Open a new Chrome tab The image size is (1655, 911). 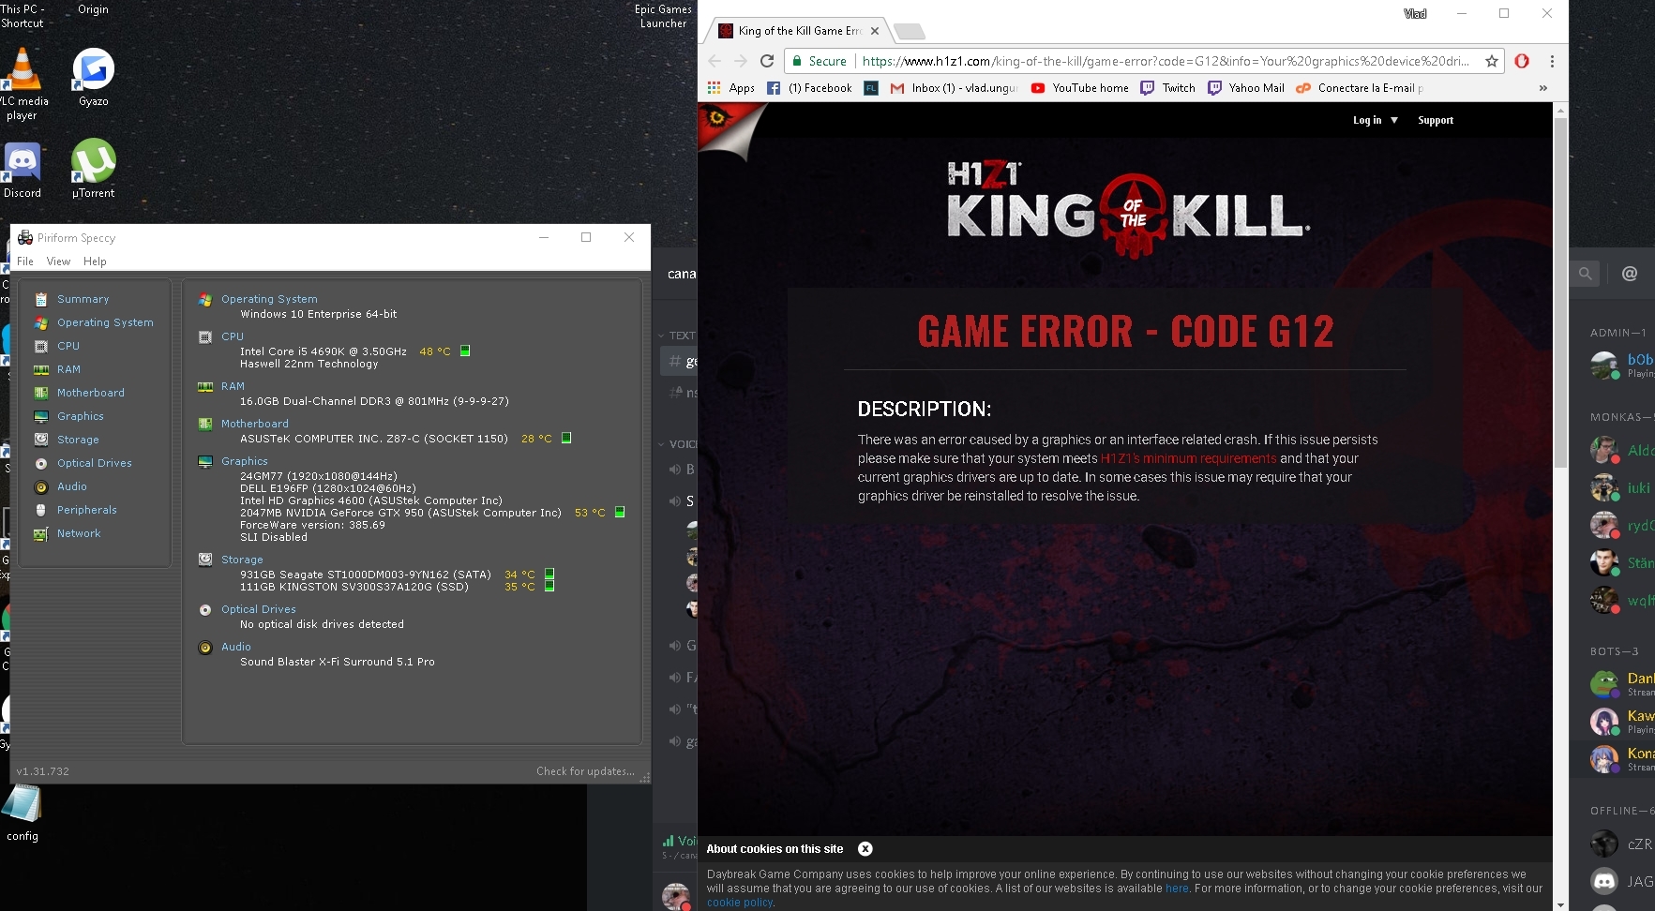pos(909,32)
